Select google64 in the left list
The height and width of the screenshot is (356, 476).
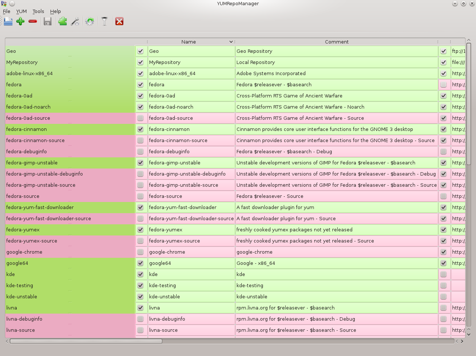coord(70,263)
